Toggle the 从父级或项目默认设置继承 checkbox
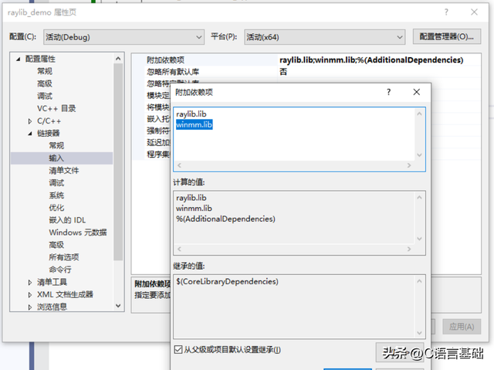494x370 pixels. coord(178,349)
